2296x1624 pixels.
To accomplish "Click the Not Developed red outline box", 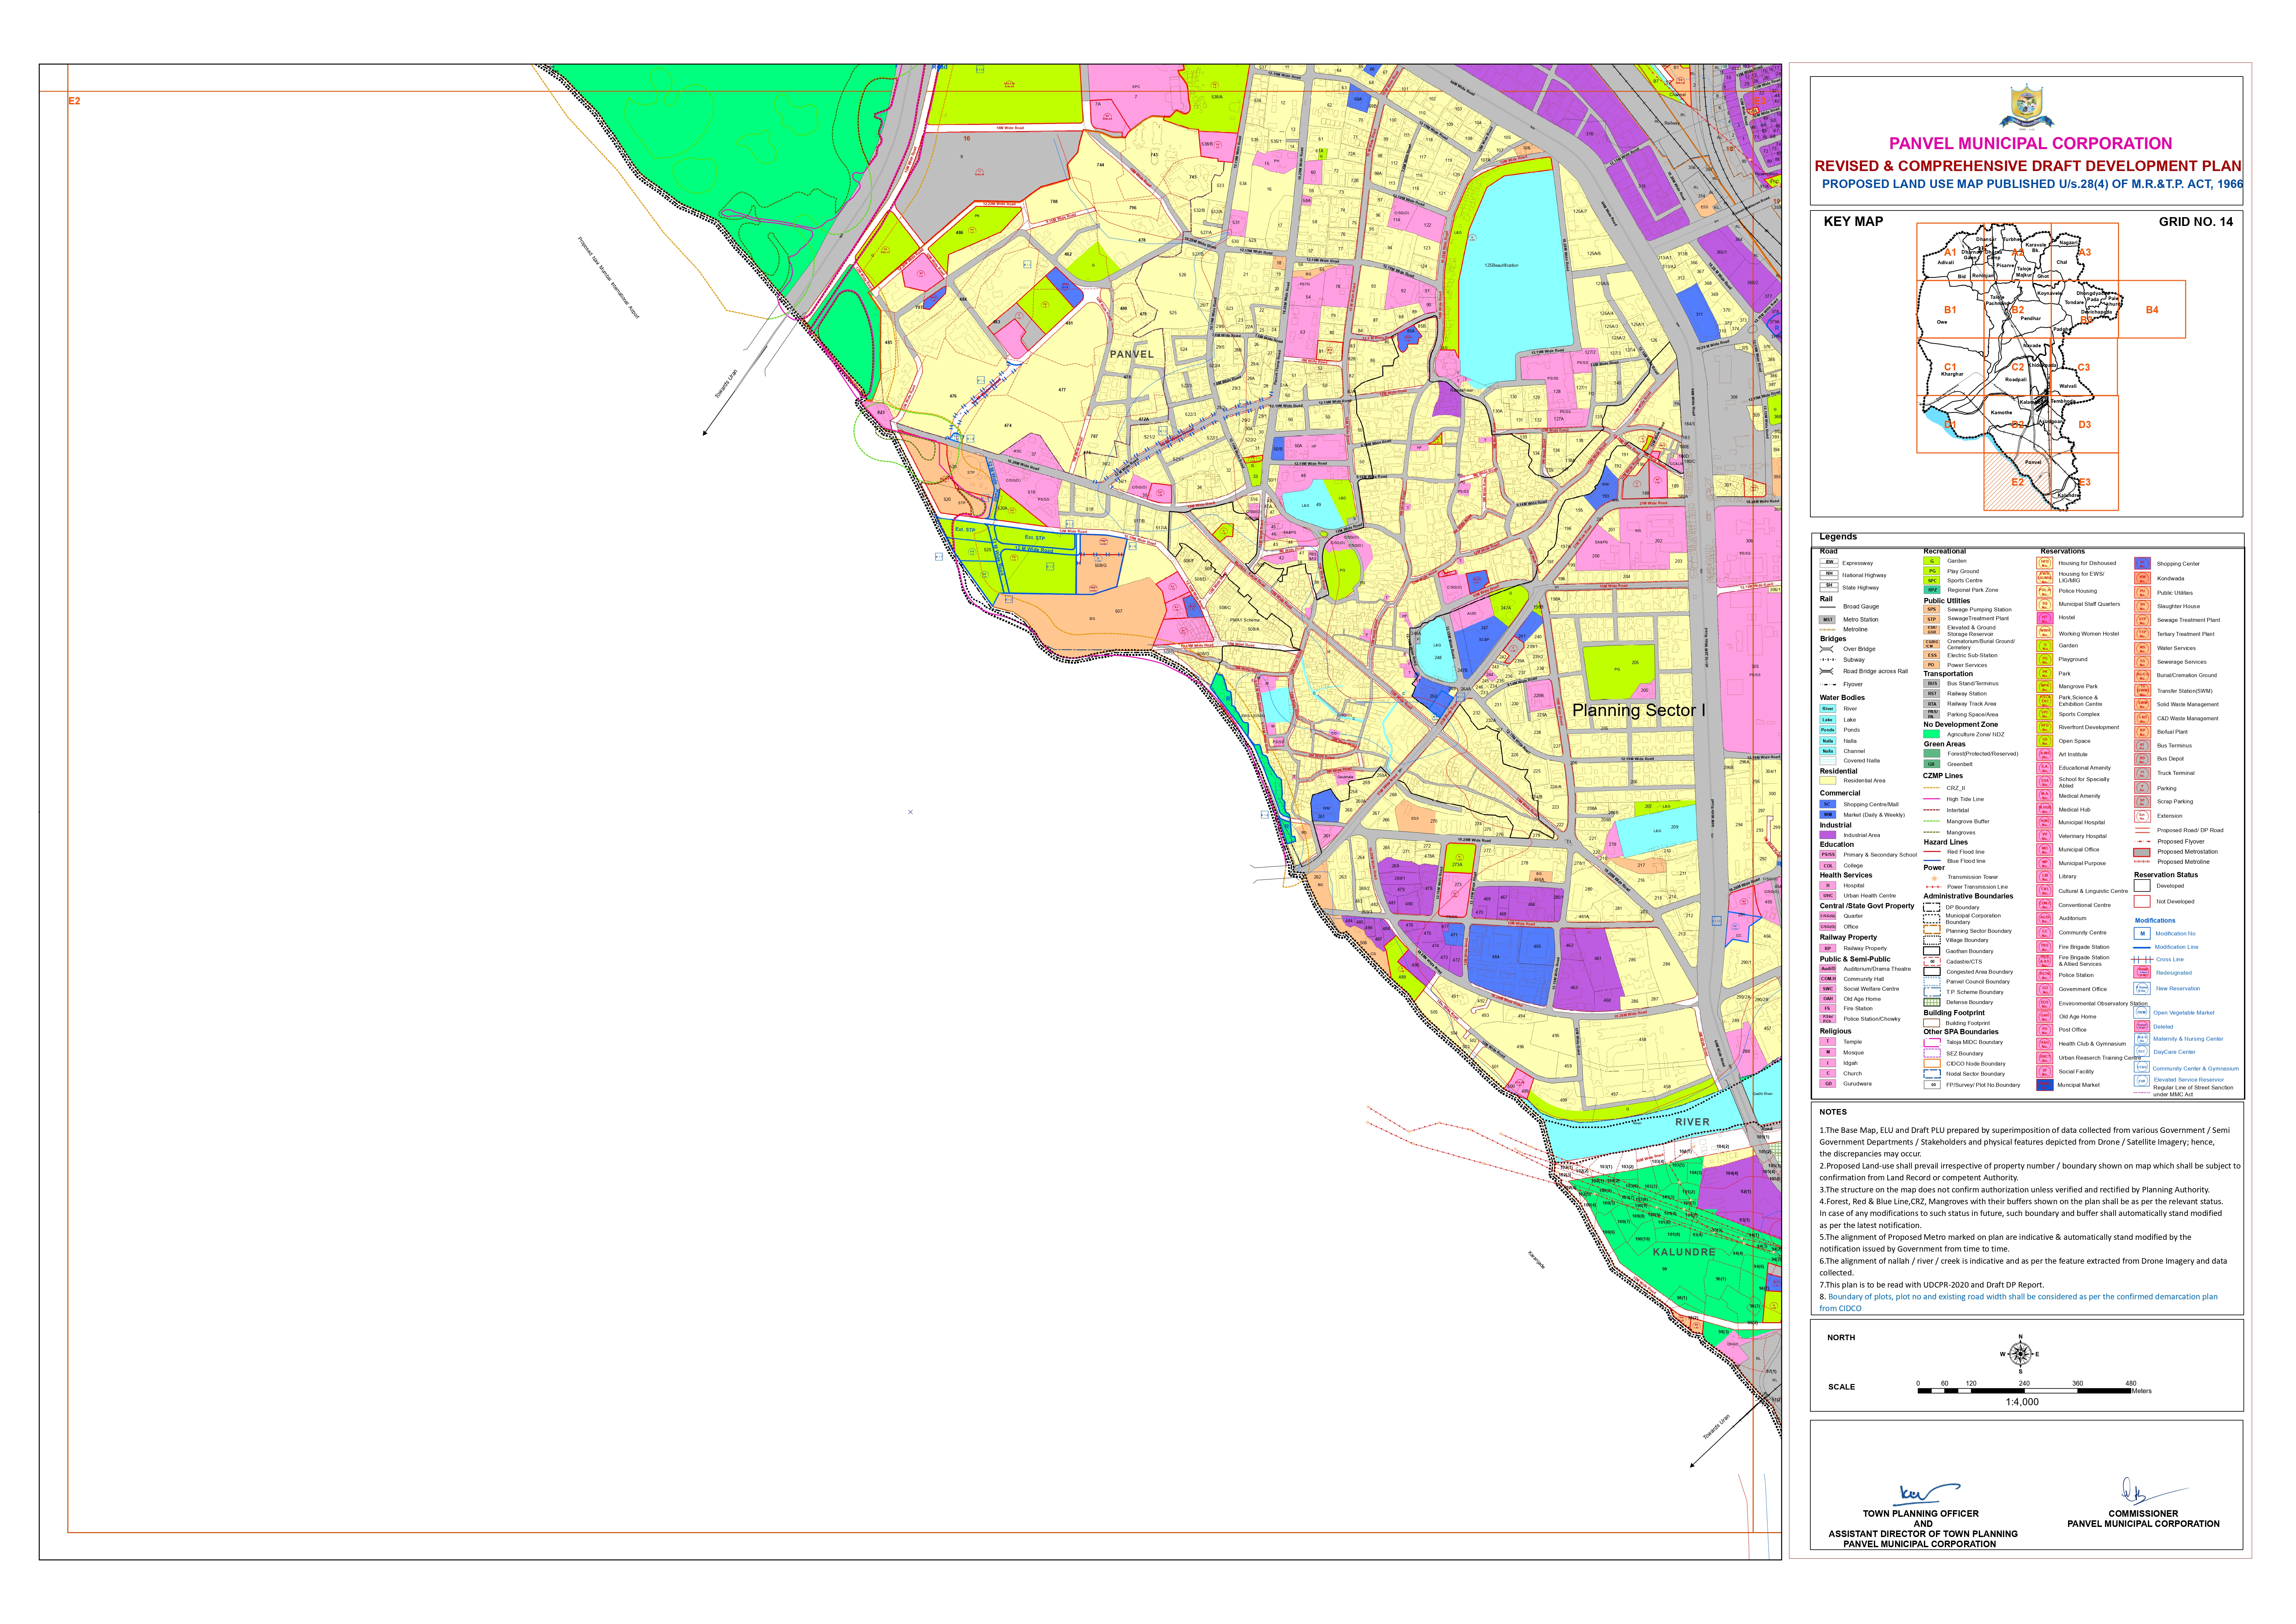I will (x=2142, y=901).
